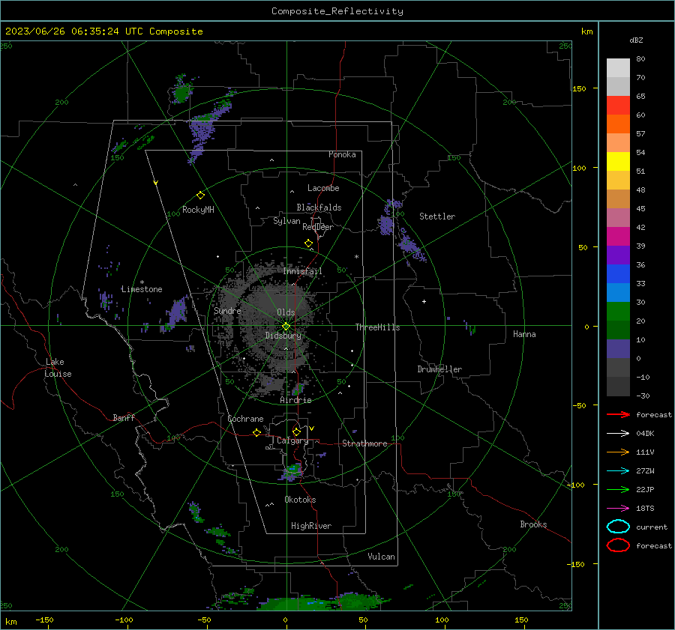Click the RedDeer city label

pyautogui.click(x=318, y=227)
